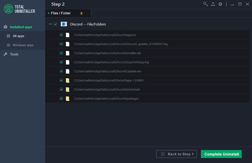Click the file icon beside Discord_updater_rCURRENT.log
The image size is (252, 163).
pyautogui.click(x=67, y=44)
